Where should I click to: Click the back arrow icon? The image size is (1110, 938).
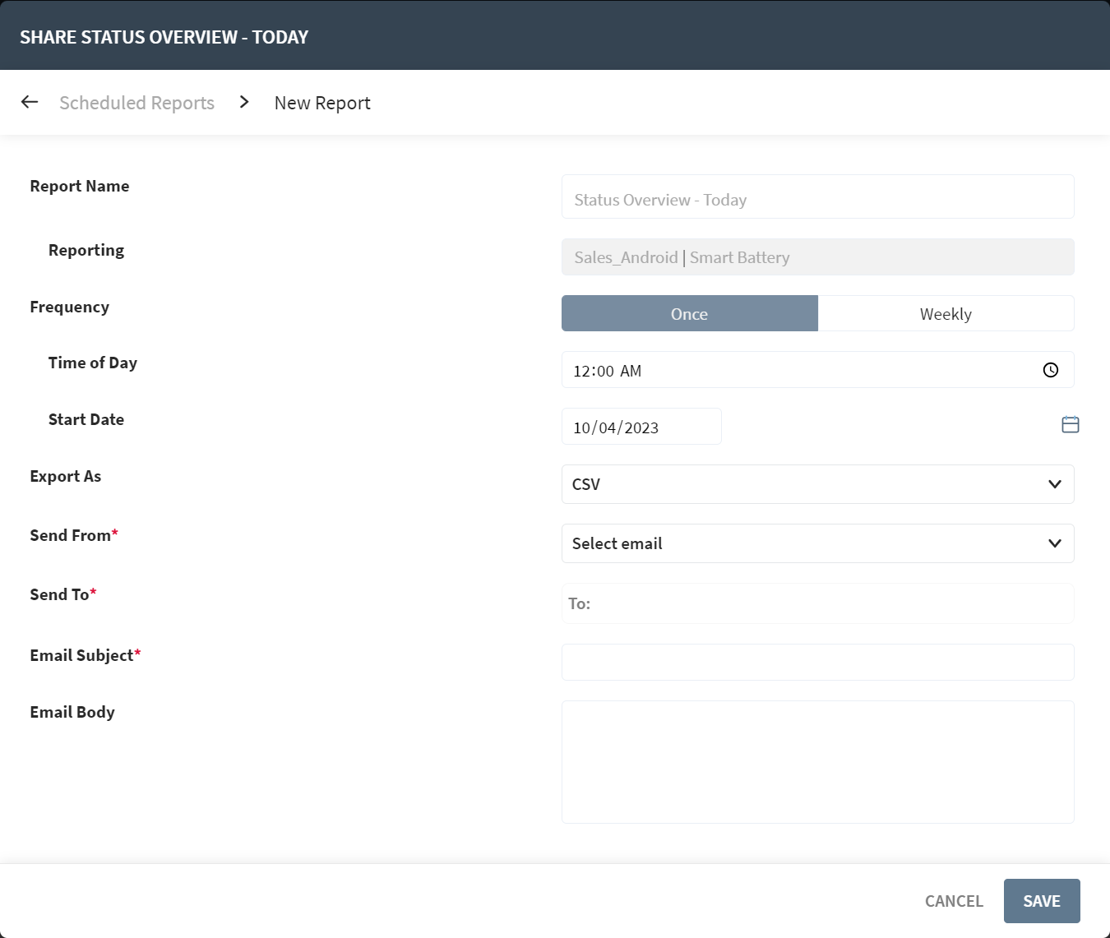(30, 102)
